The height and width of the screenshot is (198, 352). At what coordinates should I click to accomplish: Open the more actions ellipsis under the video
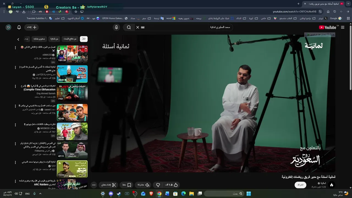point(94,185)
